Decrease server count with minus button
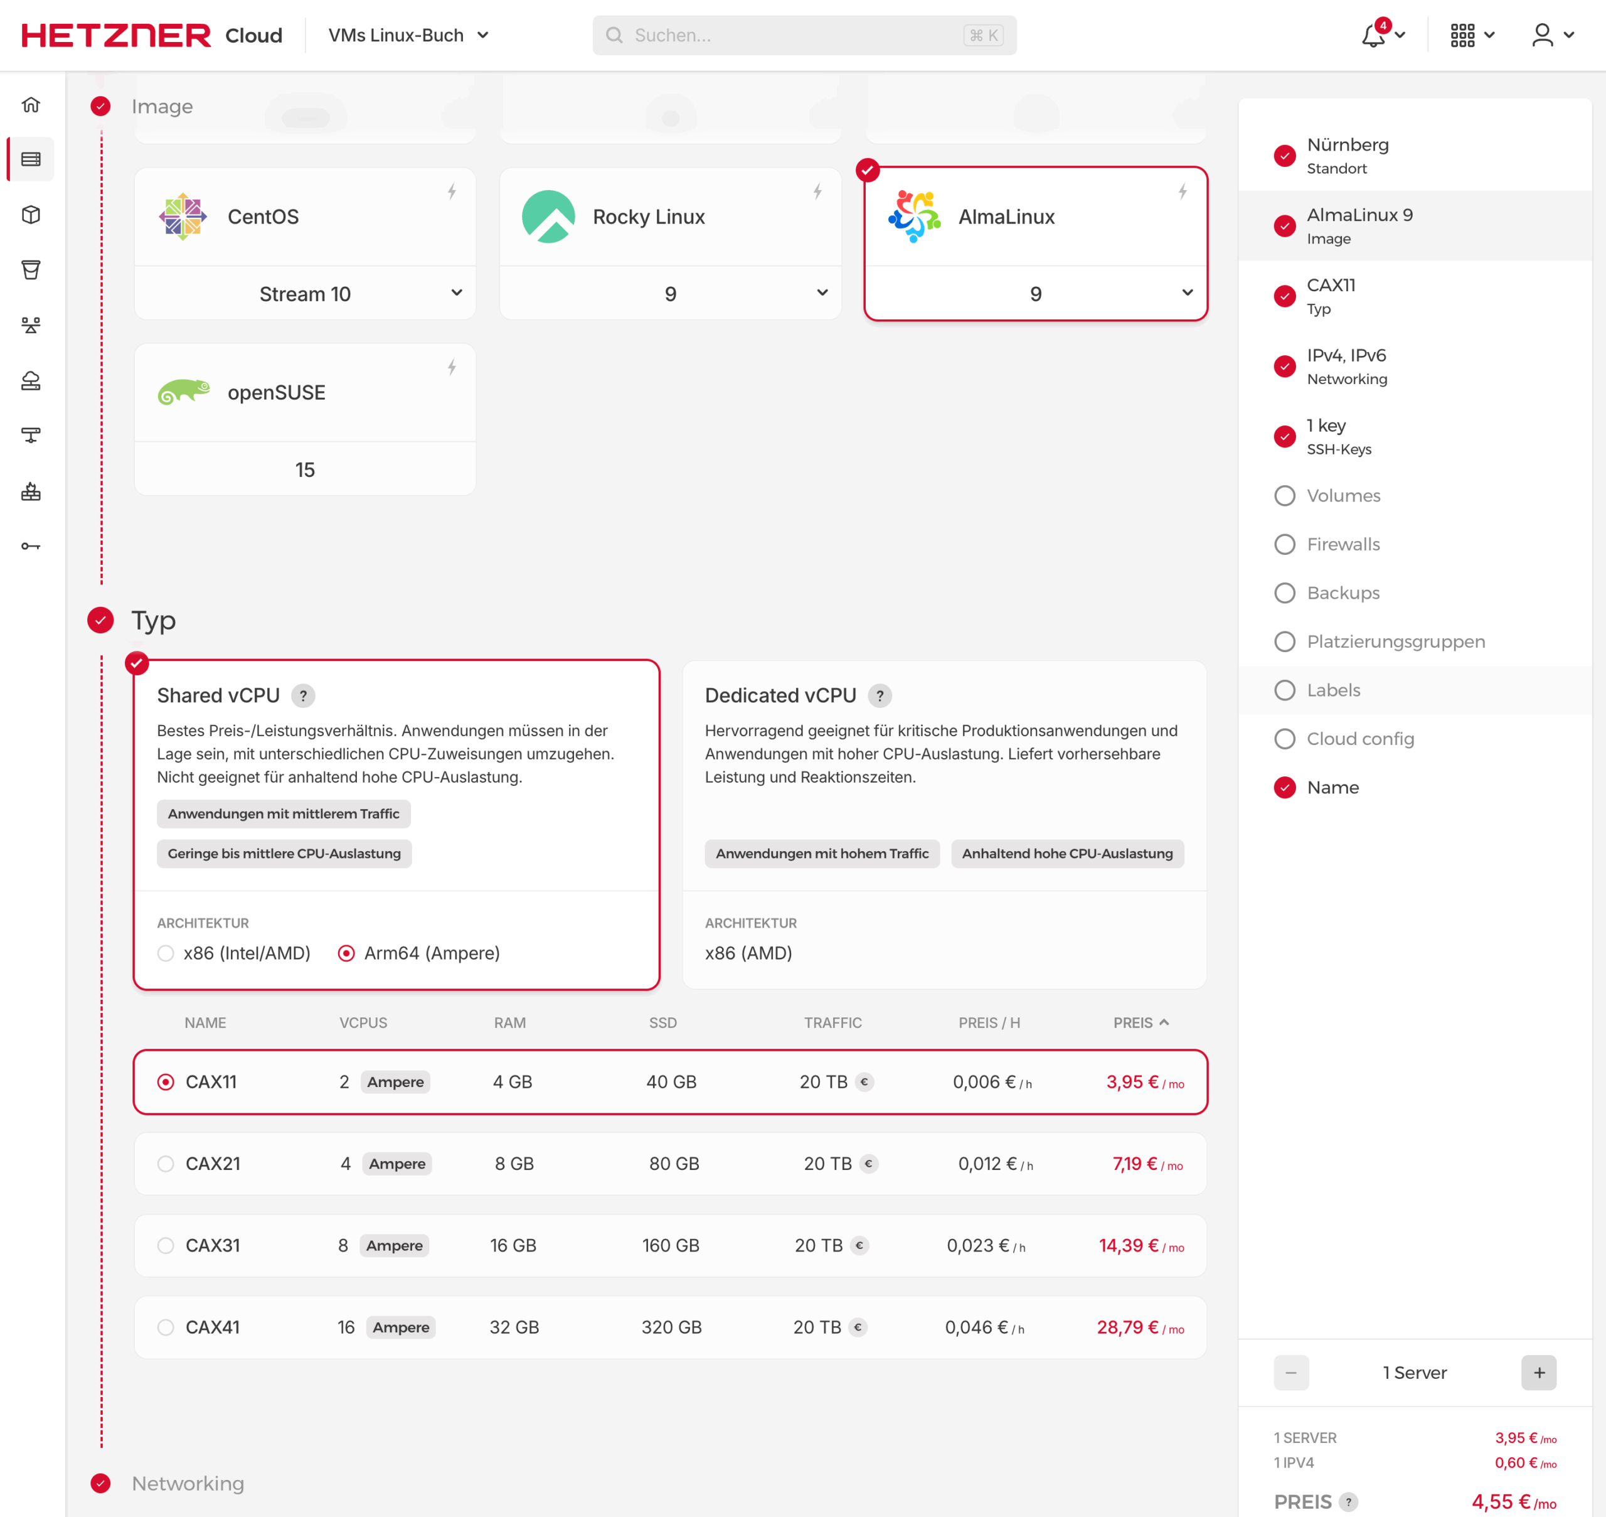1606x1517 pixels. 1291,1372
